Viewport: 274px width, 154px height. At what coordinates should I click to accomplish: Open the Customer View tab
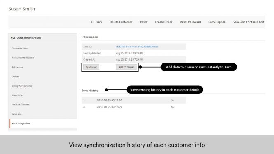click(20, 48)
